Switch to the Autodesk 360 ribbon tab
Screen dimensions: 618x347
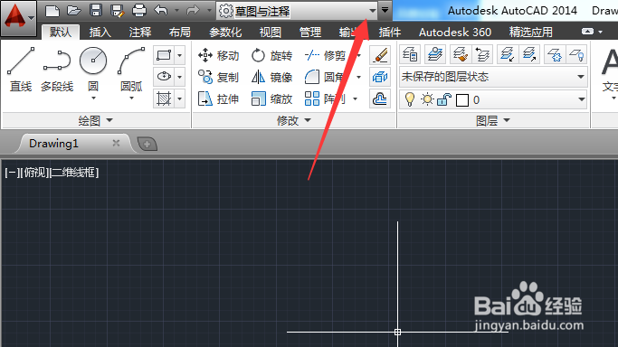click(x=455, y=32)
